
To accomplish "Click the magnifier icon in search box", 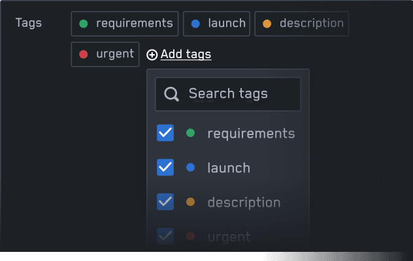I will pyautogui.click(x=171, y=94).
